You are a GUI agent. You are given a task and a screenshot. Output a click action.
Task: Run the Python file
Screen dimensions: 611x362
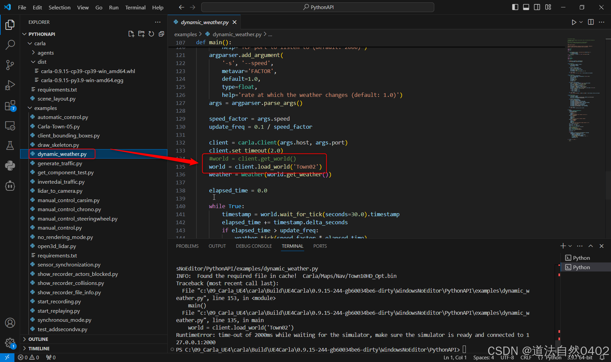tap(574, 22)
